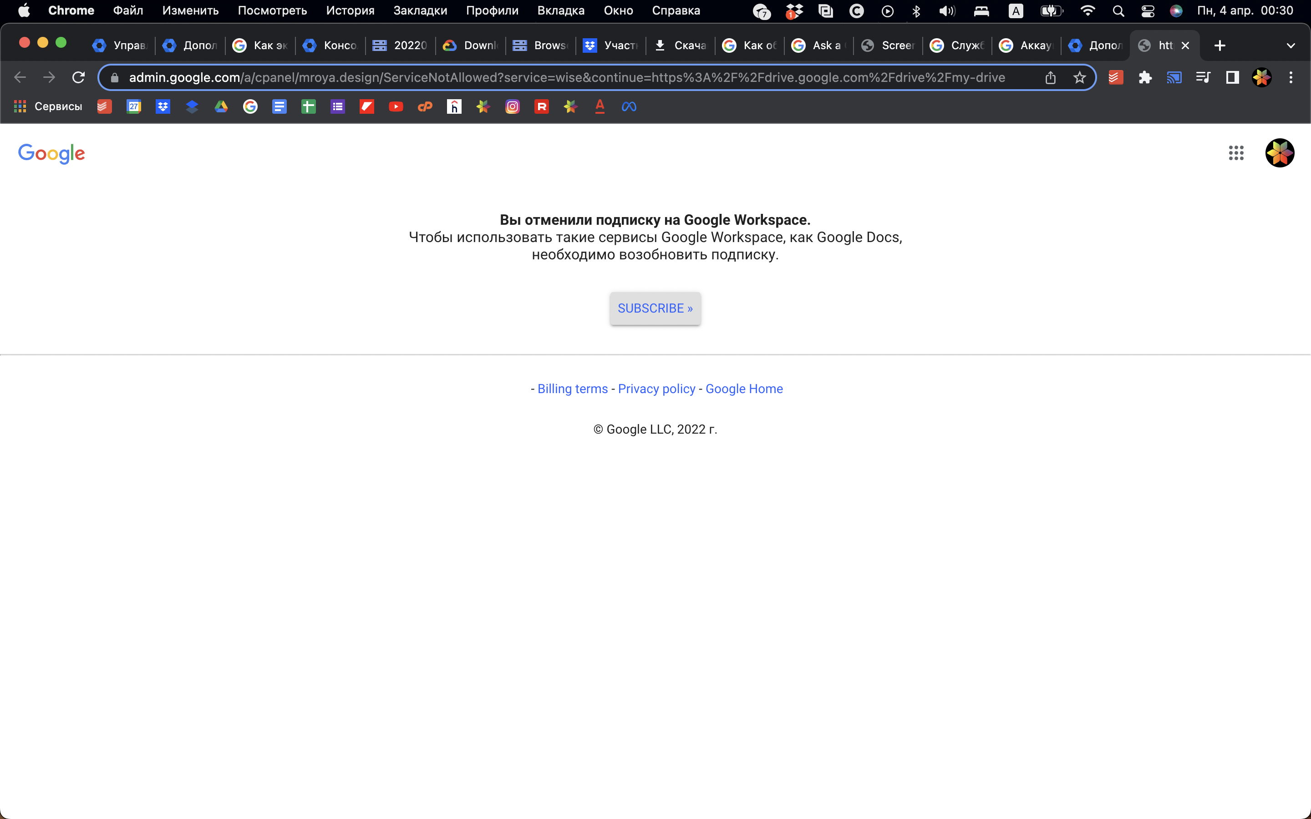Click the SUBSCRIBE button
Viewport: 1311px width, 819px height.
coord(655,308)
